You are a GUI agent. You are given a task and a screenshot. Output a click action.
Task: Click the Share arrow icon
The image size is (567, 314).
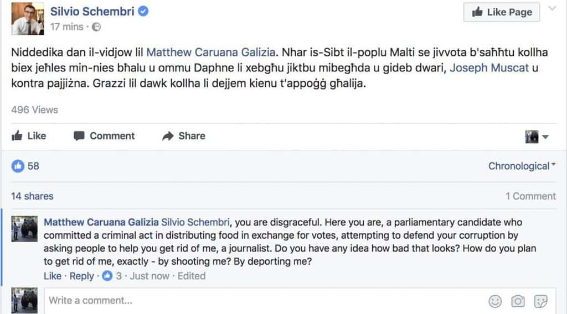tap(168, 136)
